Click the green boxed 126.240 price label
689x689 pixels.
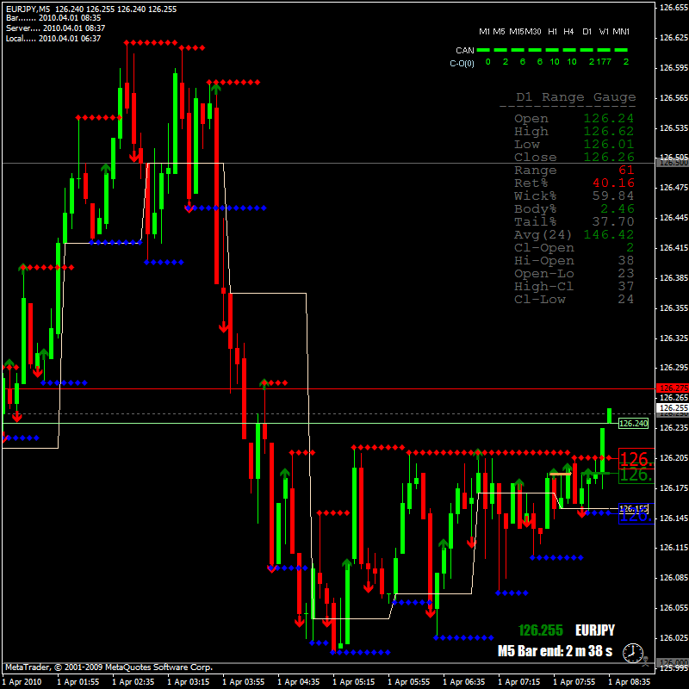point(633,423)
